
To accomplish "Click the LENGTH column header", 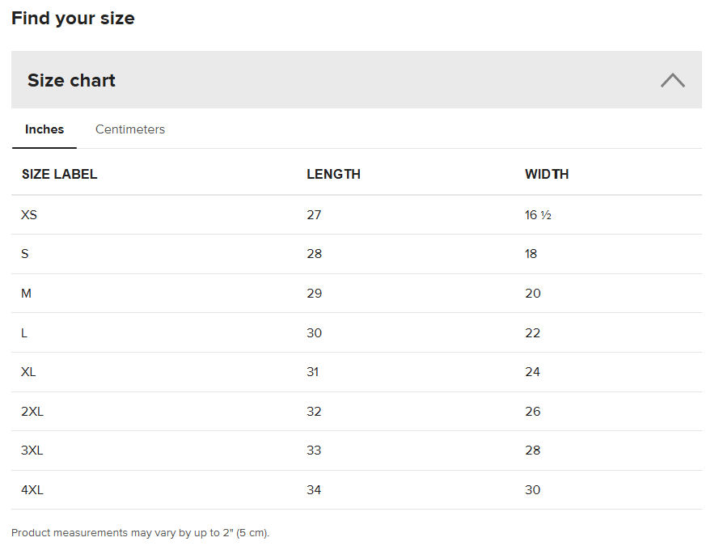I will (333, 175).
